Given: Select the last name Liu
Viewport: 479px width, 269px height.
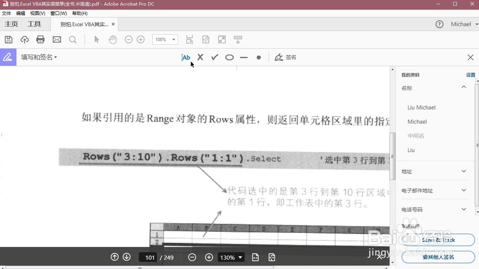Looking at the screenshot, I should click(411, 150).
